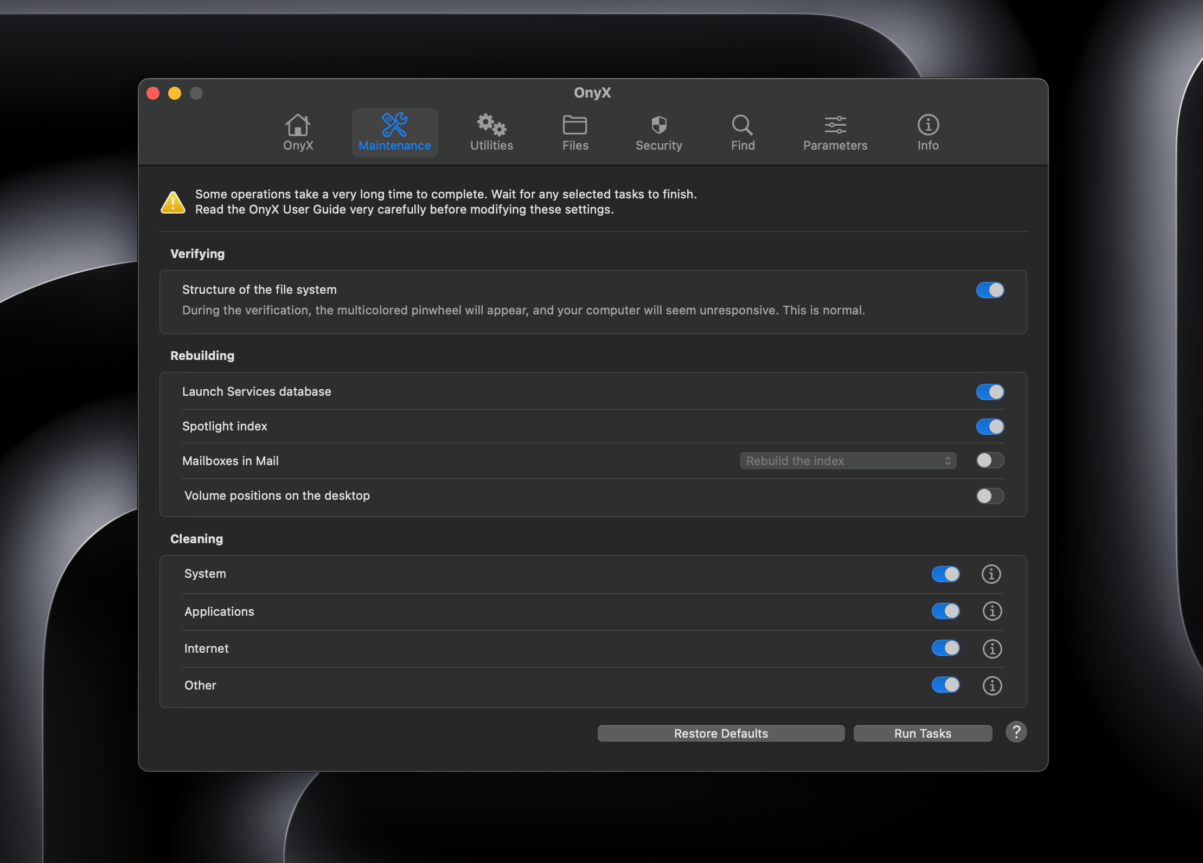Screen dimensions: 1203x863
Task: Enable the Mailboxes in Mail toggle
Action: click(x=990, y=461)
